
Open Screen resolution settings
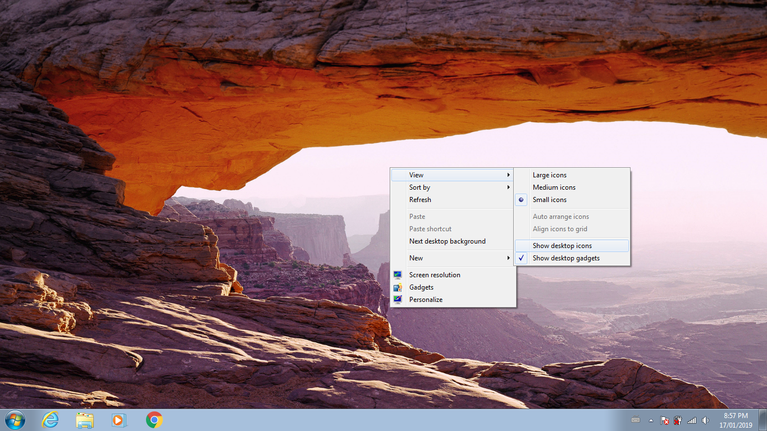click(434, 274)
